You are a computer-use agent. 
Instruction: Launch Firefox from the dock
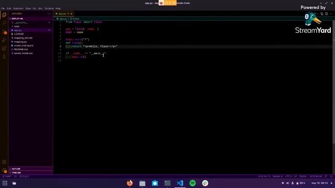[x=130, y=183]
